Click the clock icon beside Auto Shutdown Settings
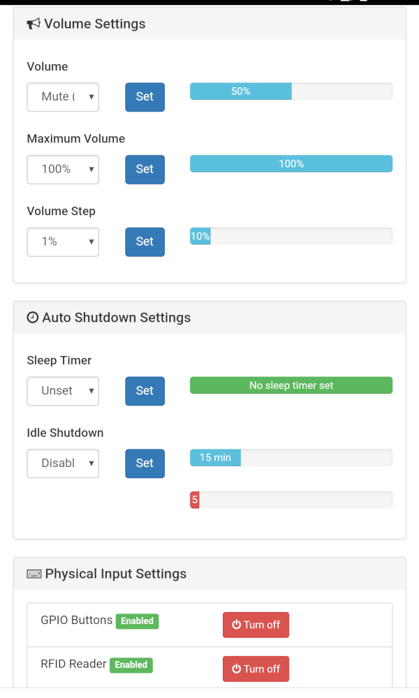This screenshot has width=419, height=698. (32, 317)
